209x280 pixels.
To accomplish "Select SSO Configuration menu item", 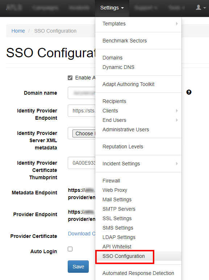I will 124,256.
